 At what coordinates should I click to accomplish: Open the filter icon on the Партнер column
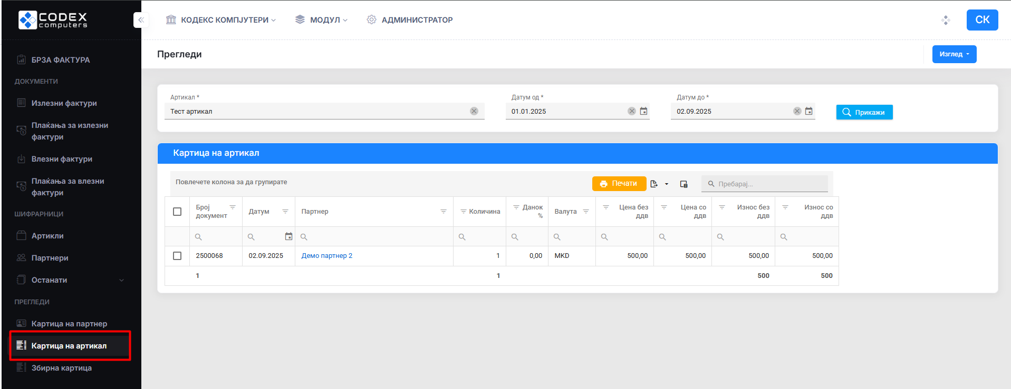[x=443, y=212]
